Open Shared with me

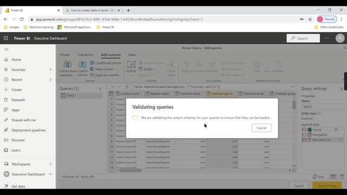[x=23, y=120]
